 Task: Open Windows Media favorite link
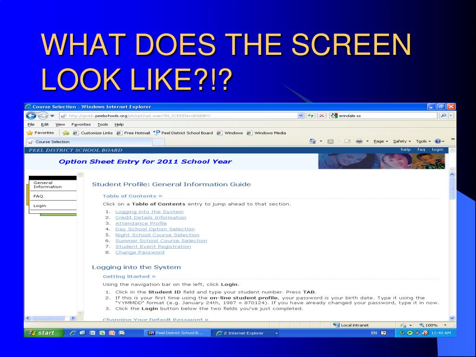click(266, 133)
